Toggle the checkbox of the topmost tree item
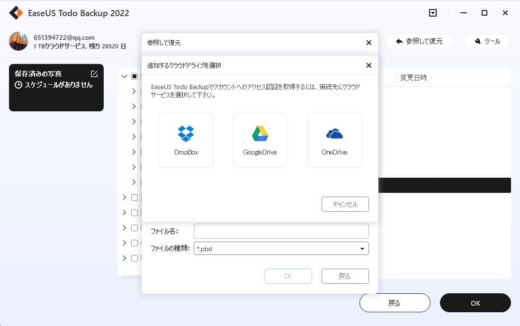 (x=134, y=76)
